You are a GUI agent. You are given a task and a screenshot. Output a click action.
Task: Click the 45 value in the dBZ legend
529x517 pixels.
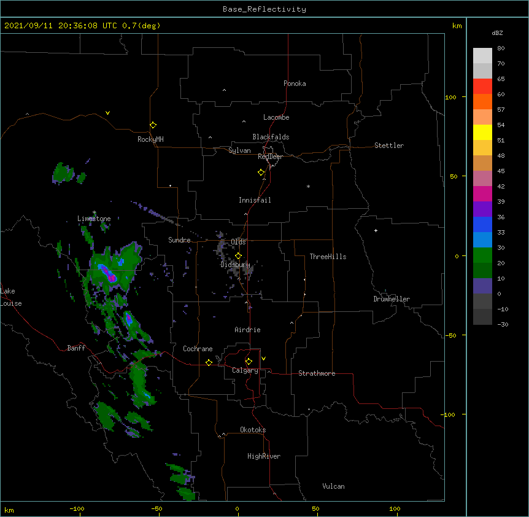tap(501, 171)
